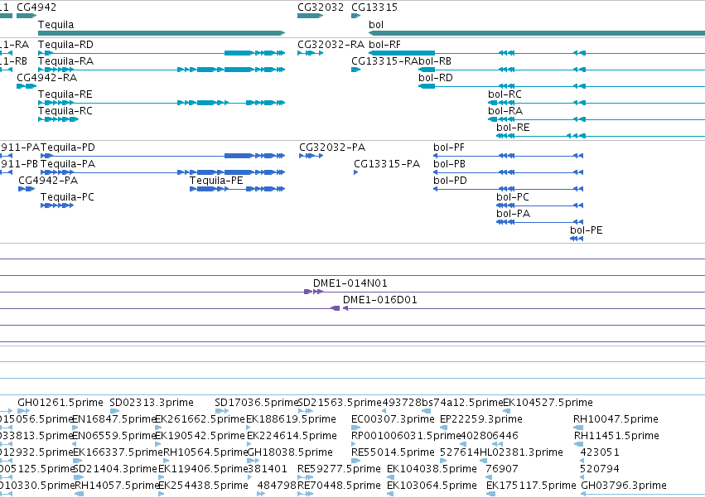The image size is (705, 498).
Task: Select the CG13315-PA protein label
Action: (387, 164)
